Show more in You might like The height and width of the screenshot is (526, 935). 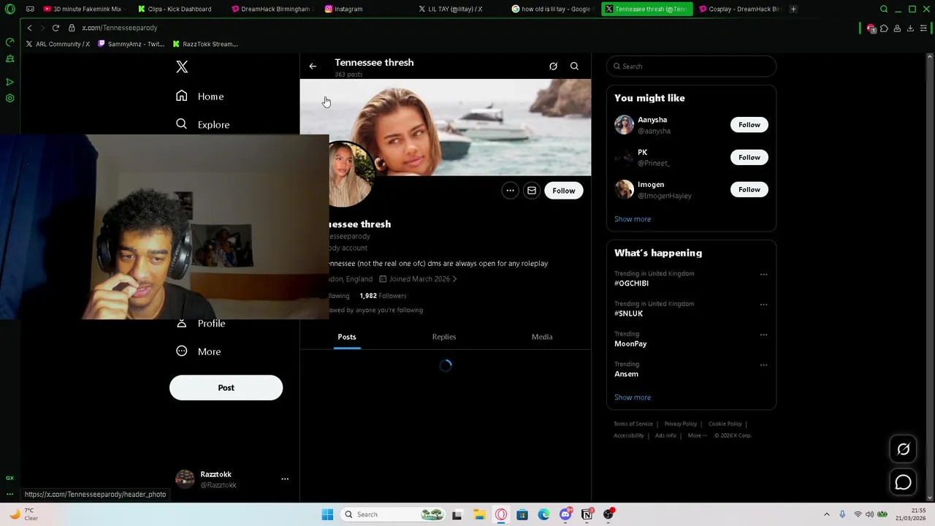coord(633,219)
